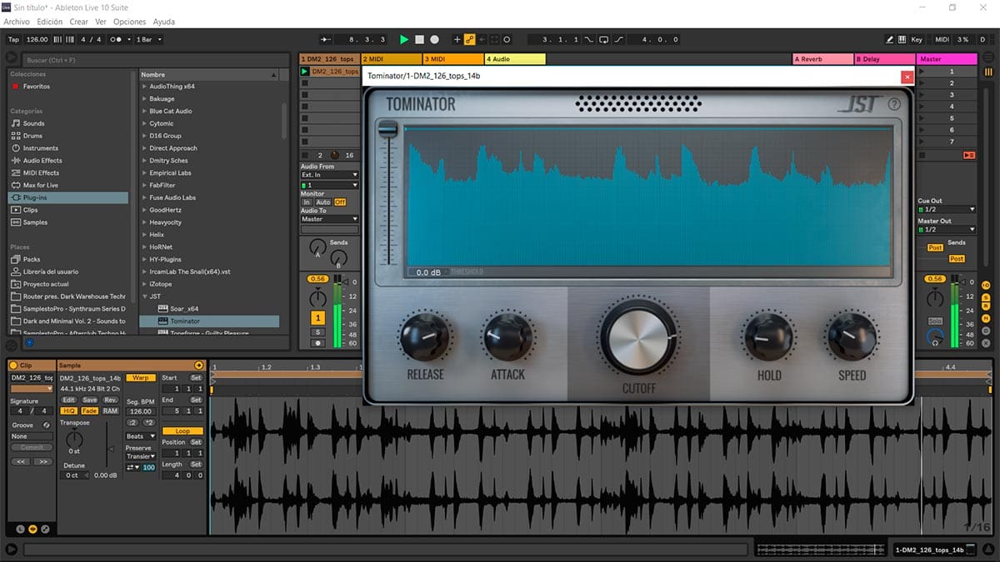Toggle the Loop switch in transport
This screenshot has width=1000, height=562.
coord(604,39)
